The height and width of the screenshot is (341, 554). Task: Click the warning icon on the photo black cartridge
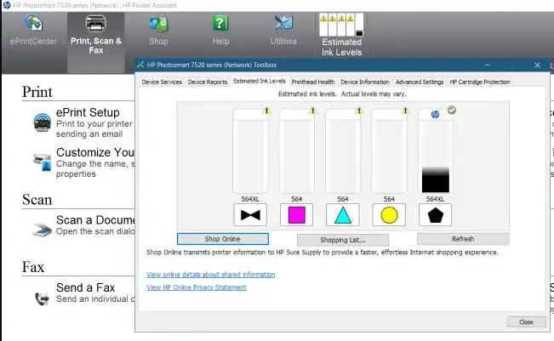[266, 111]
